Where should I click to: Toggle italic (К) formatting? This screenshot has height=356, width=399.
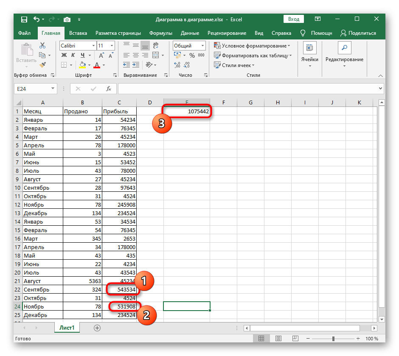click(73, 55)
